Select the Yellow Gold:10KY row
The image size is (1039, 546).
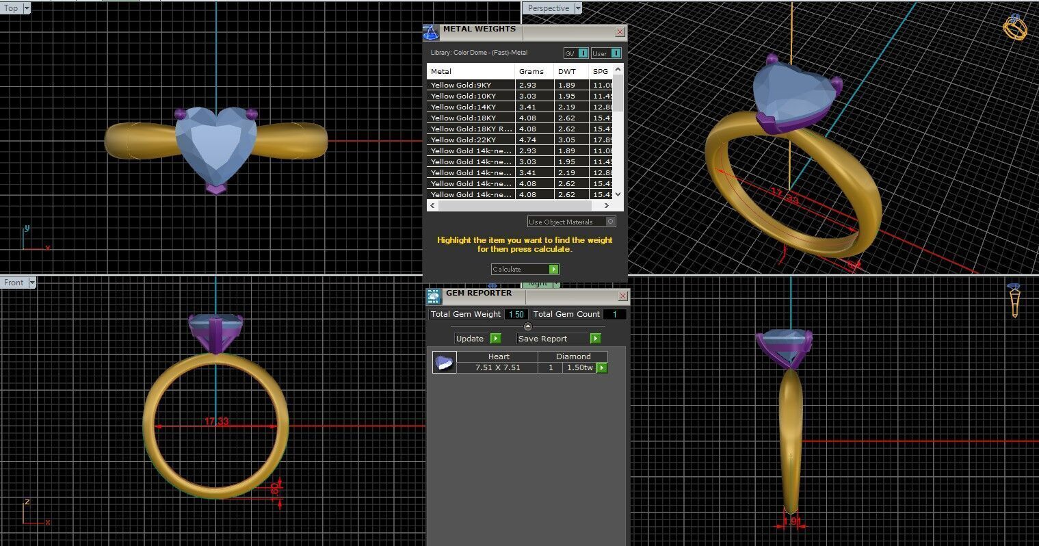[521, 96]
